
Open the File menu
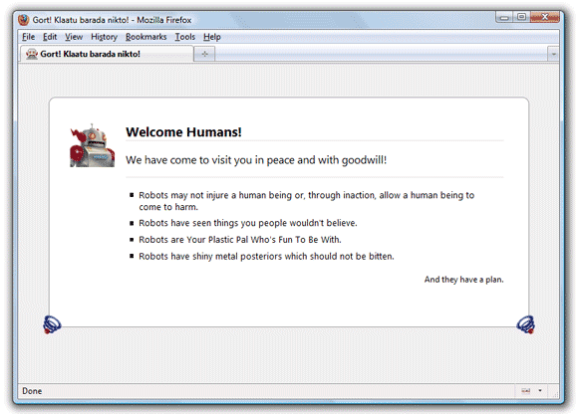click(28, 37)
